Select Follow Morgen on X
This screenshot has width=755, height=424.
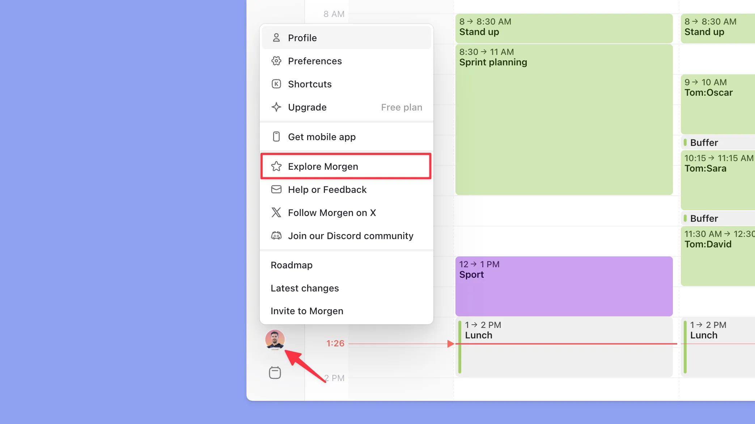click(x=346, y=213)
